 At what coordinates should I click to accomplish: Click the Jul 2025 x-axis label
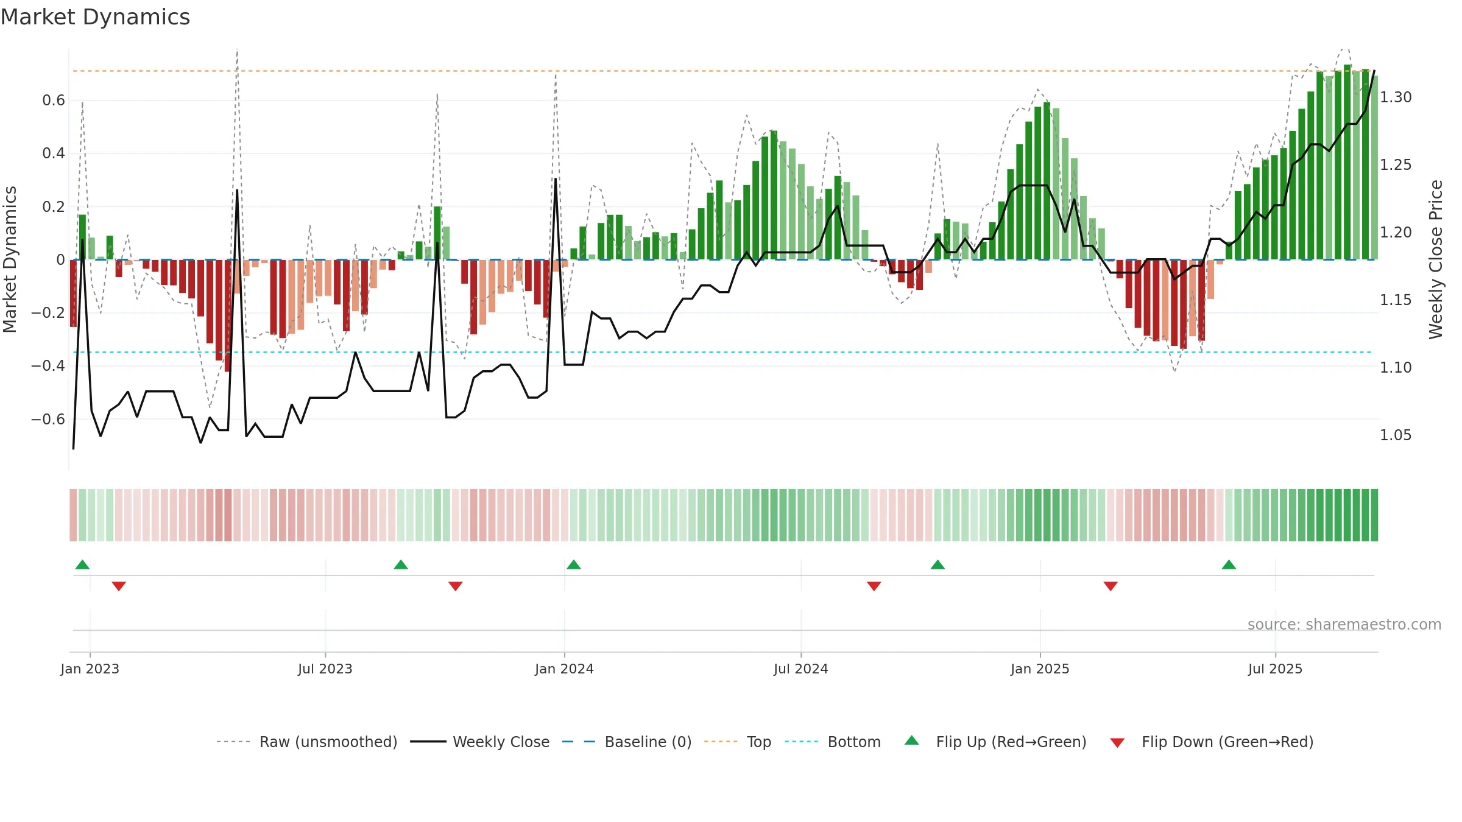[x=1276, y=669]
